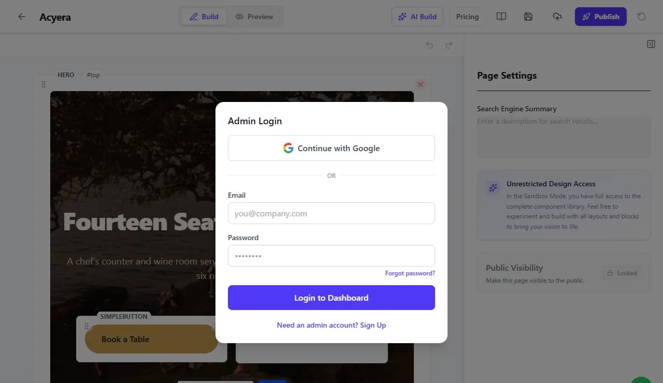Click the Page Settings heading
The height and width of the screenshot is (383, 663).
click(x=507, y=76)
